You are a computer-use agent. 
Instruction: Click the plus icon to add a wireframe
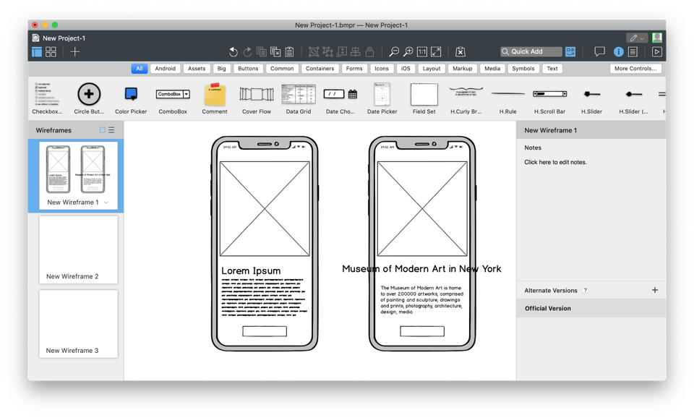click(x=75, y=51)
